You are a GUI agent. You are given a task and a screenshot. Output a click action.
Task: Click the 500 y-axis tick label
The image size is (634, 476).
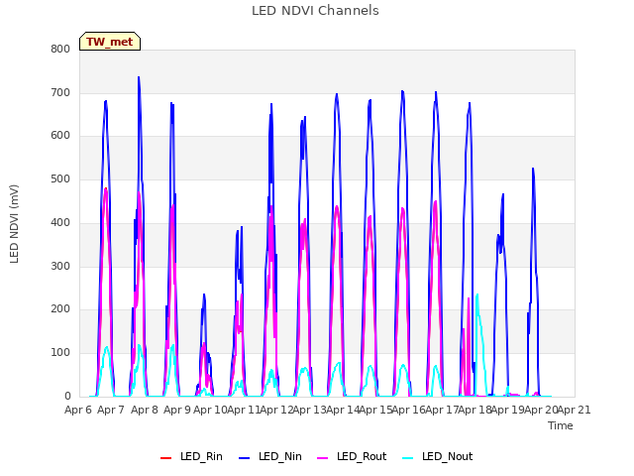pos(60,178)
